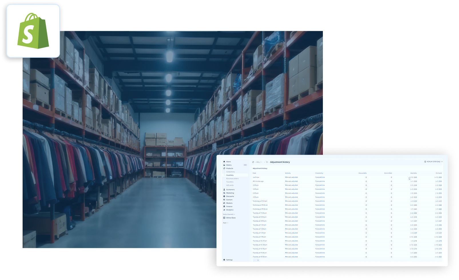Click the Orders 322 count badge
This screenshot has height=280, width=459.
click(x=245, y=165)
